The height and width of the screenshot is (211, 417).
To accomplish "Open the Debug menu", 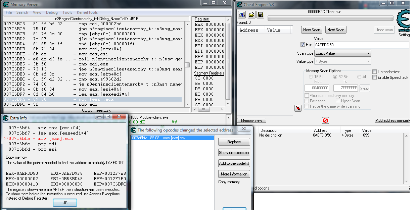I will (52, 12).
